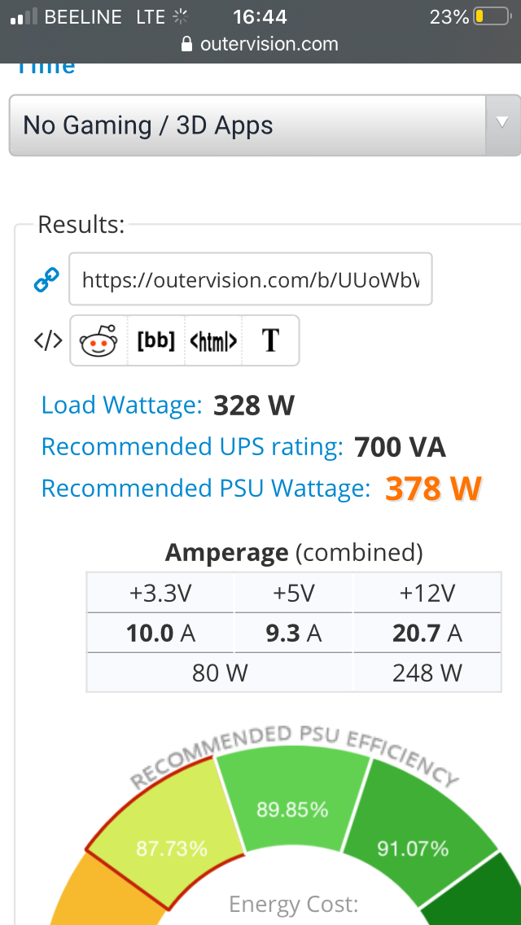Image resolution: width=521 pixels, height=925 pixels.
Task: Open the Recommended PSU Wattage label link
Action: (x=206, y=488)
